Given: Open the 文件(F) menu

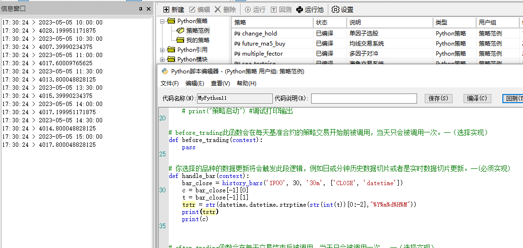Looking at the screenshot, I should pos(169,83).
